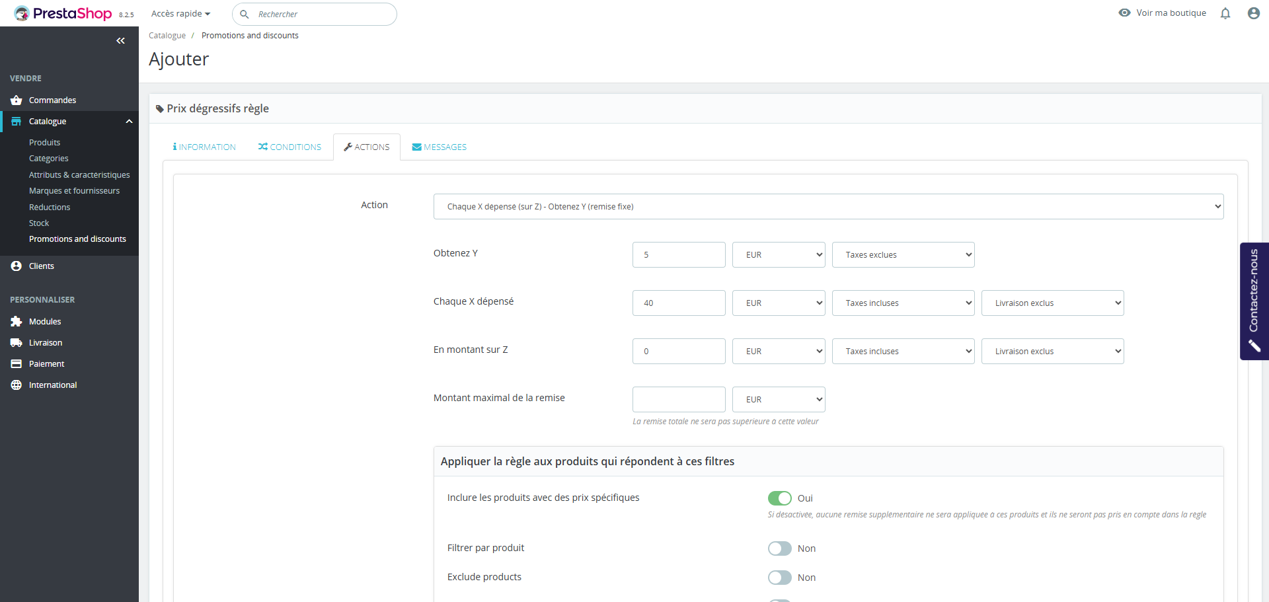This screenshot has width=1269, height=602.
Task: Switch to the Messages tab
Action: click(x=439, y=147)
